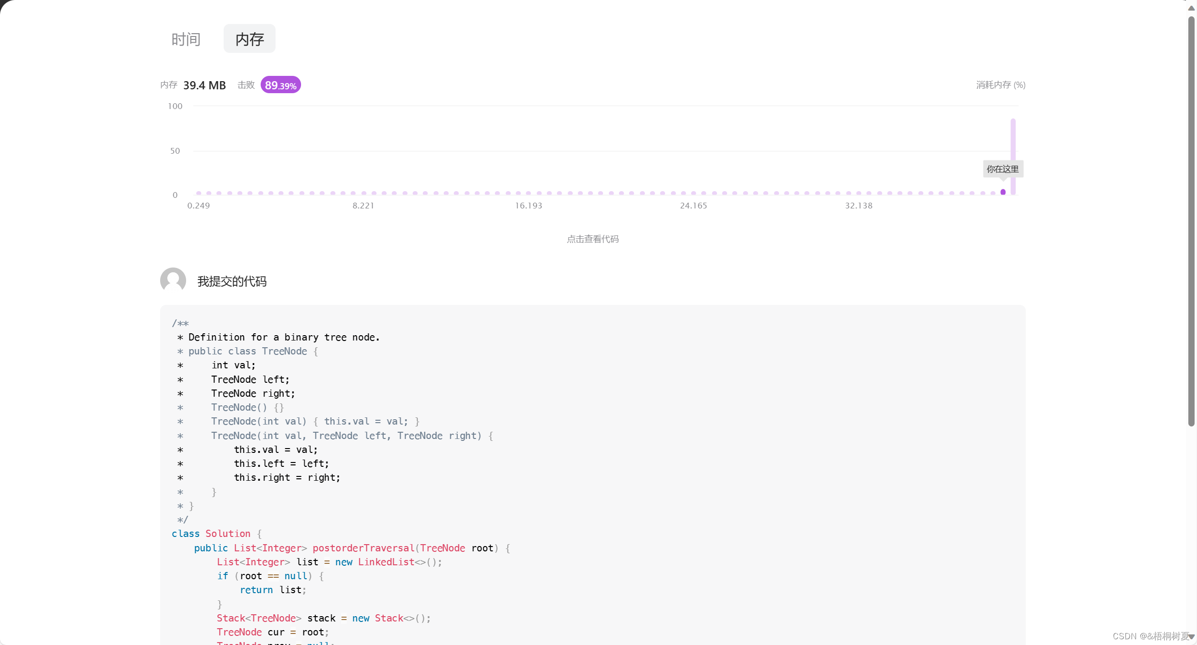This screenshot has height=645, width=1197.
Task: Click the page vertical scrollbar thumb
Action: (x=1191, y=221)
